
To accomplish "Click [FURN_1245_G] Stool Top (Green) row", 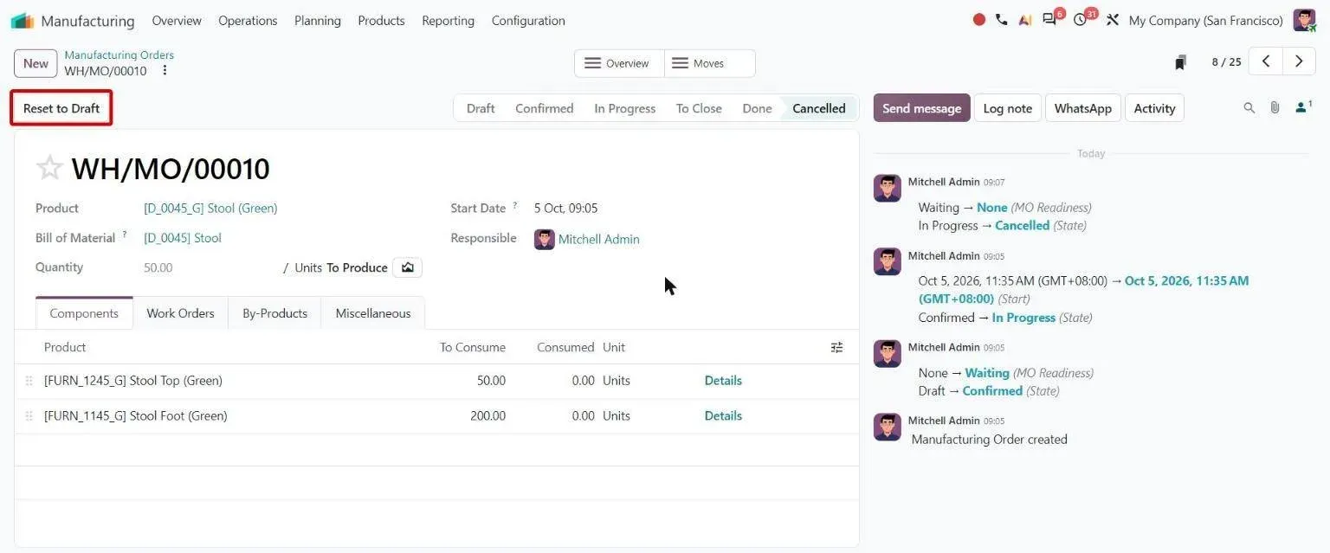I will [436, 381].
